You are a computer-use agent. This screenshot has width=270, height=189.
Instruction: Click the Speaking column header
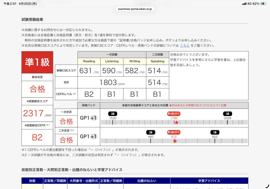tap(157, 61)
